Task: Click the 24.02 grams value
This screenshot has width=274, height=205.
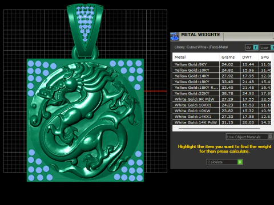Action: pyautogui.click(x=227, y=64)
